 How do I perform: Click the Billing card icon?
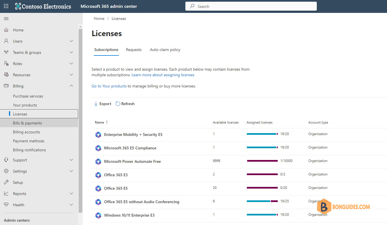point(6,86)
